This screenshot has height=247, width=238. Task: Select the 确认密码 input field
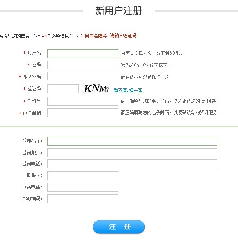[x=82, y=77]
